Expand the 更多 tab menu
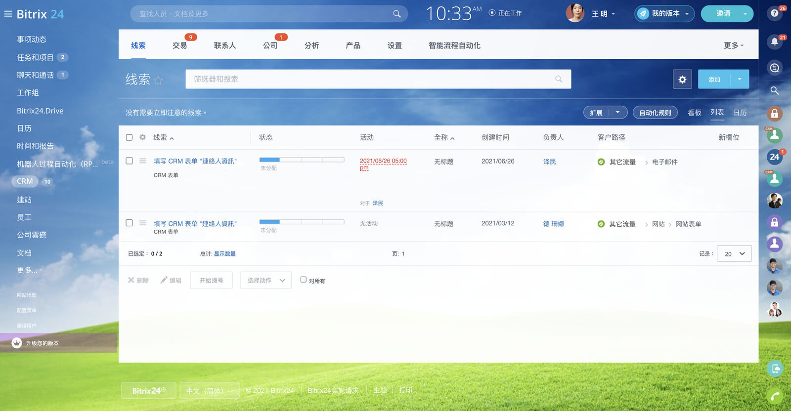The image size is (791, 411). tap(734, 45)
